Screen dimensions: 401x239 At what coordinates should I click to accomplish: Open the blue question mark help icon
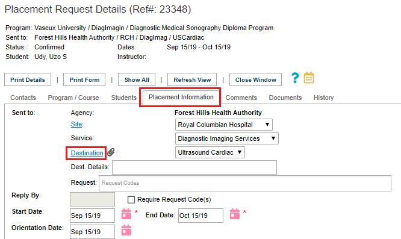click(x=295, y=78)
